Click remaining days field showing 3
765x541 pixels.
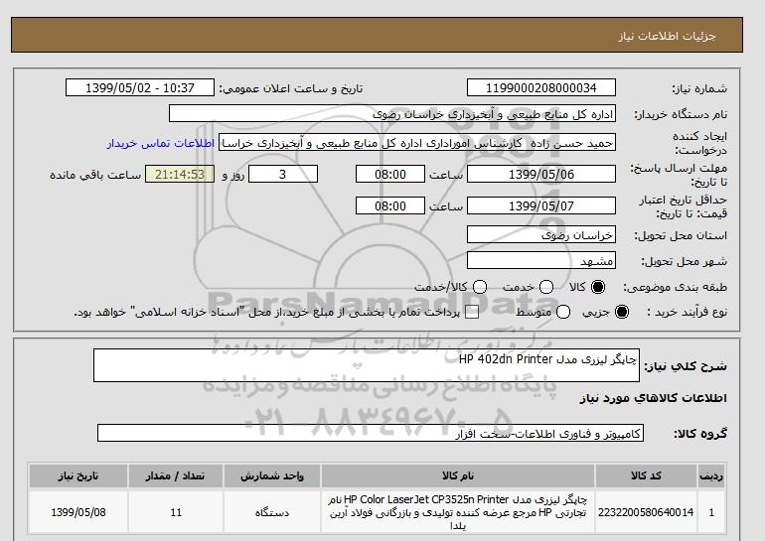[283, 174]
